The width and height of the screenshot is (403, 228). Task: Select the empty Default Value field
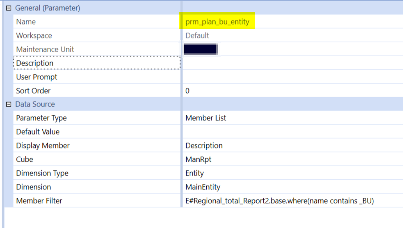(x=249, y=132)
